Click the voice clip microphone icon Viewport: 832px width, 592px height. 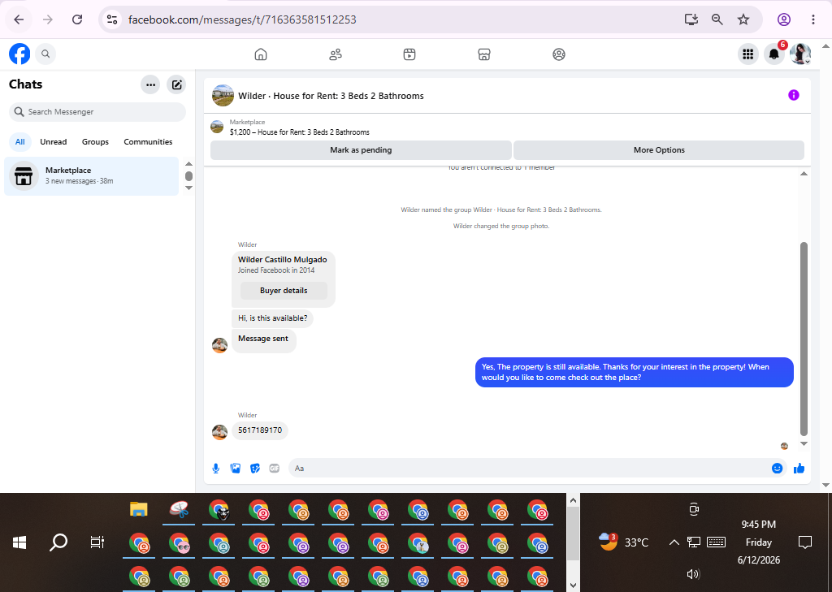coord(216,469)
